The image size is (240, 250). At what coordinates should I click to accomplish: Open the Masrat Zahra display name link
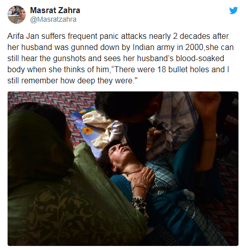[x=55, y=11]
